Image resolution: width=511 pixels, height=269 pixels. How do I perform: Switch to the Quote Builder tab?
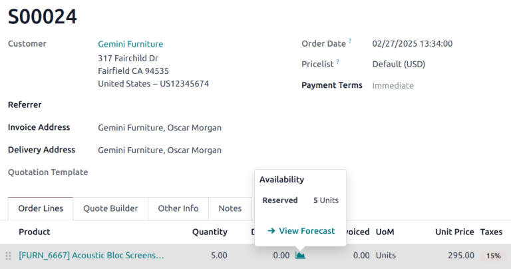(x=110, y=208)
